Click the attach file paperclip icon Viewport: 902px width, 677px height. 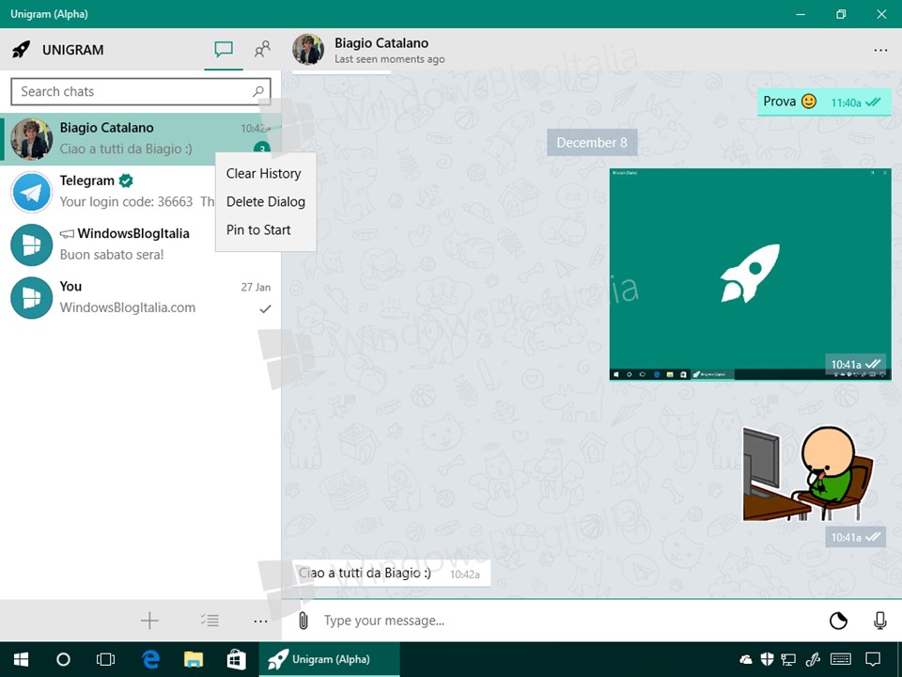303,621
